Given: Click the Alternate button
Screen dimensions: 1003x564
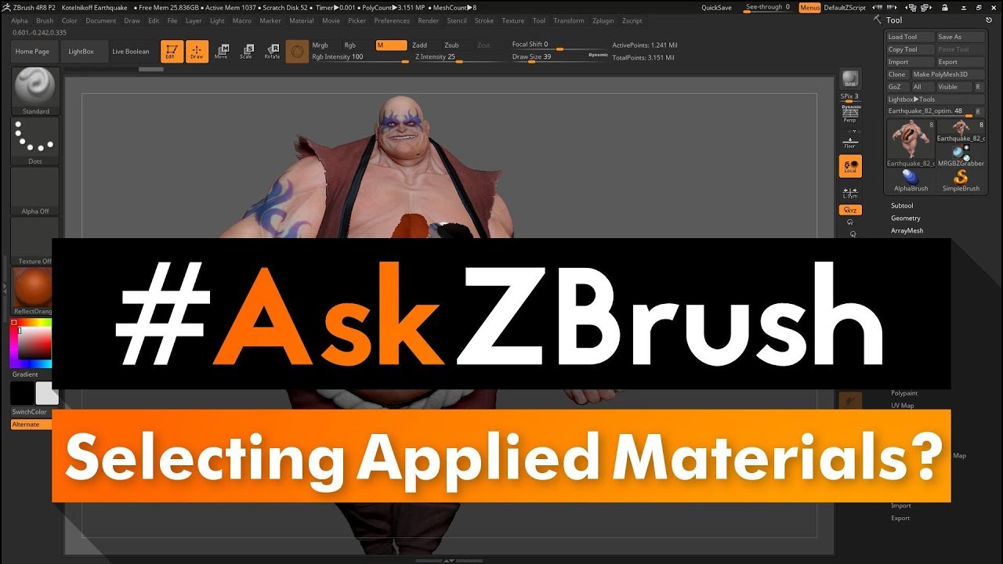Looking at the screenshot, I should tap(31, 425).
